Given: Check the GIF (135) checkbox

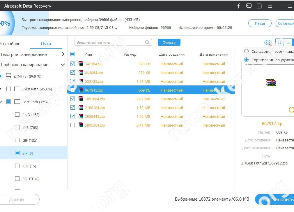Looking at the screenshot, I should point(17,140).
